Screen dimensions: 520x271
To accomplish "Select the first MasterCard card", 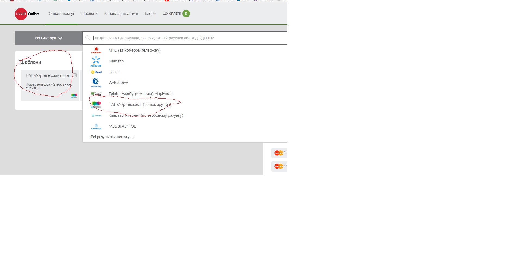I will coord(279,153).
